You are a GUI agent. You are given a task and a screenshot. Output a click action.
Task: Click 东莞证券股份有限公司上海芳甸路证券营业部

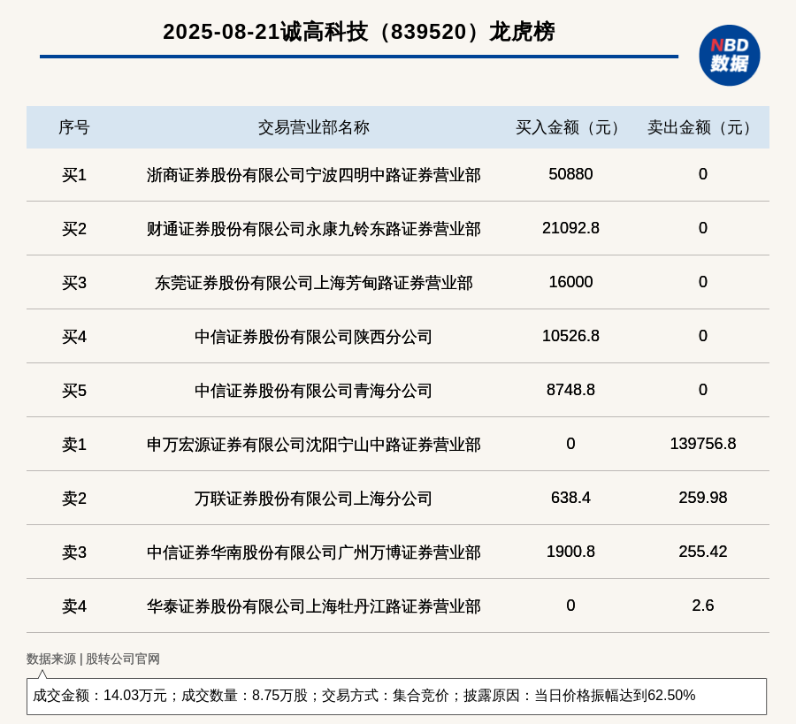(313, 283)
